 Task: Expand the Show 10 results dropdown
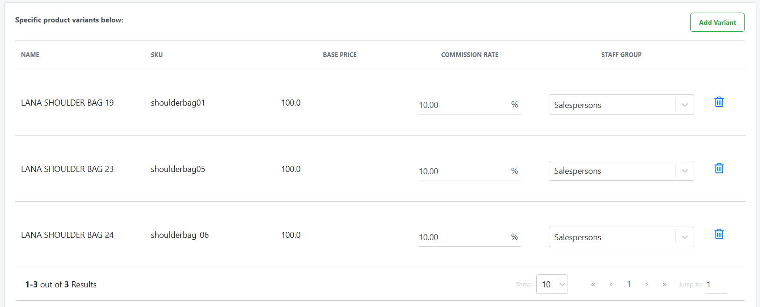pos(552,284)
